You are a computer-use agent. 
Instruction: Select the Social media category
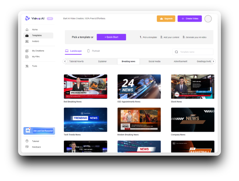155,62
